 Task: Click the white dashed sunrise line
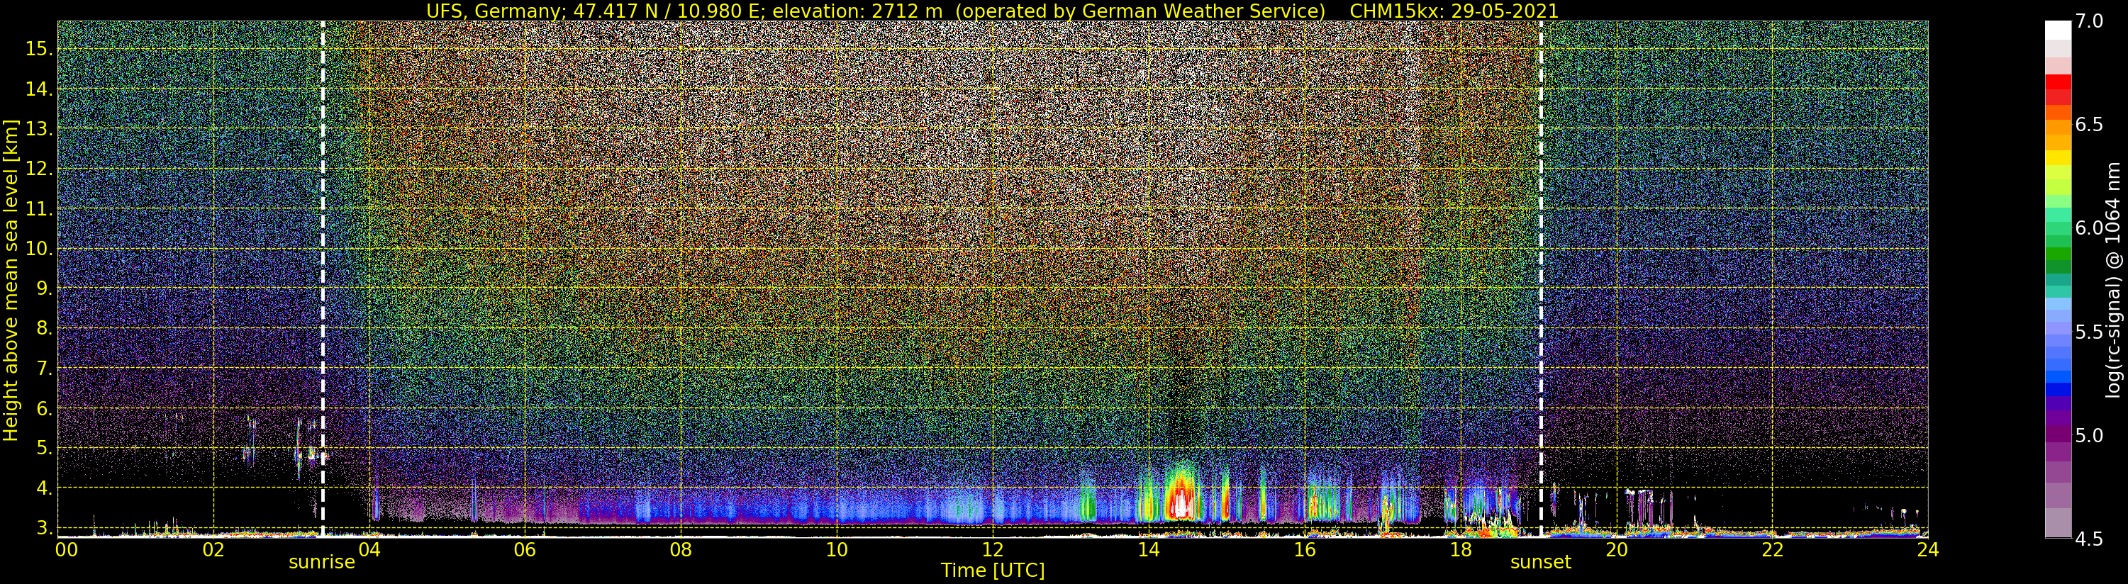coord(322,279)
